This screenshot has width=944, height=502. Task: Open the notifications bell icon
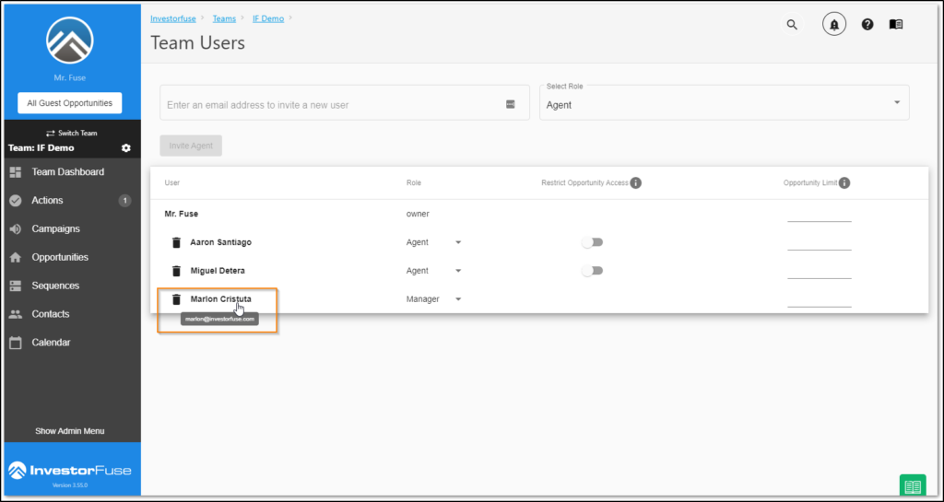tap(834, 25)
